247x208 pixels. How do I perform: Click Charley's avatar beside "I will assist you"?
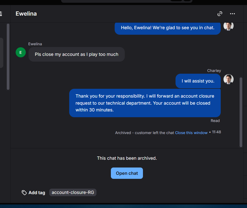click(228, 79)
